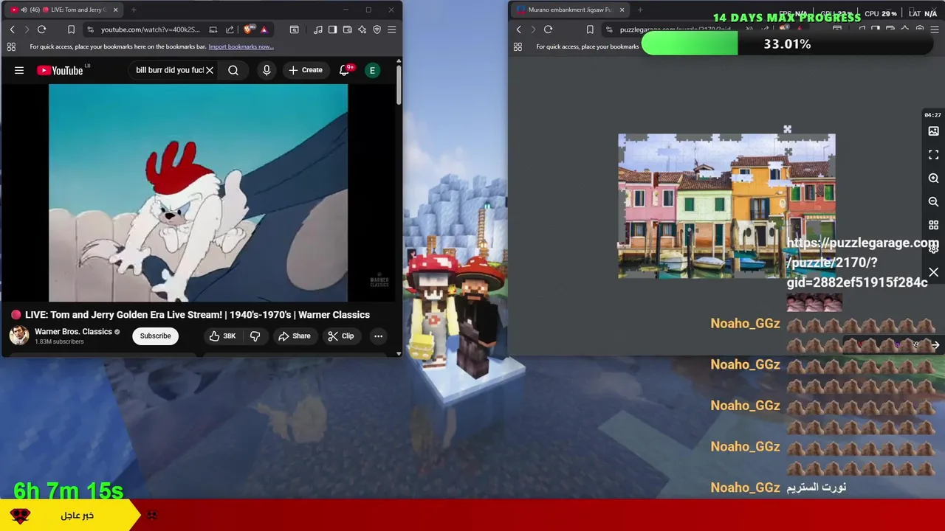Dislike the Tom and Jerry stream

(255, 336)
